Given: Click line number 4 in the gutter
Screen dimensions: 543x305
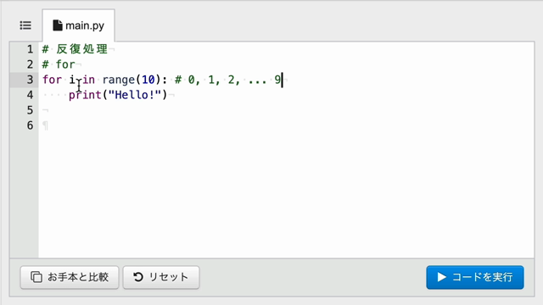Looking at the screenshot, I should (x=31, y=95).
